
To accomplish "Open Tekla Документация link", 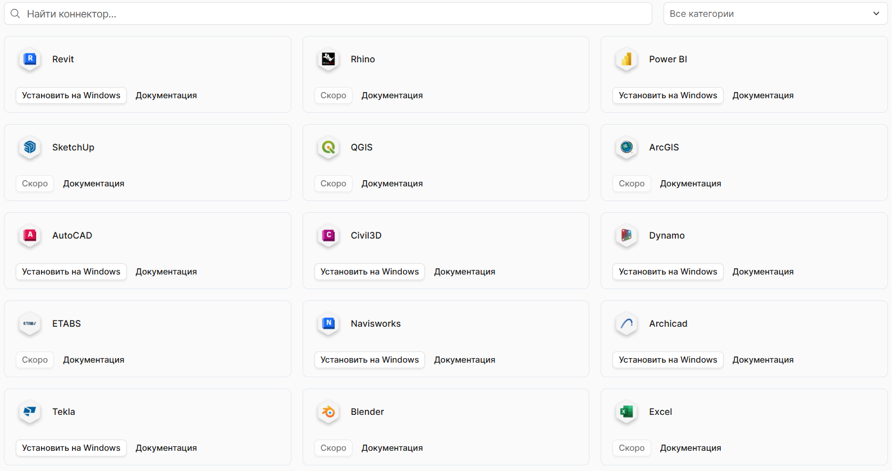I will (166, 448).
